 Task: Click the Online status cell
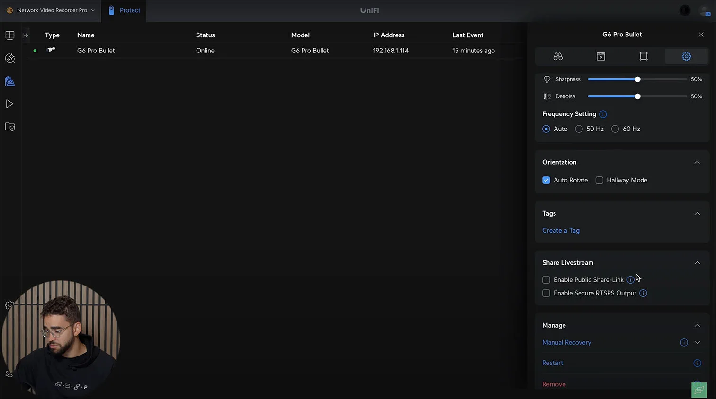pos(205,51)
